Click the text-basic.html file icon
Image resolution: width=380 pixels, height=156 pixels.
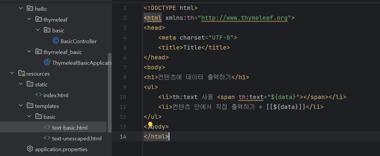pyautogui.click(x=47, y=127)
